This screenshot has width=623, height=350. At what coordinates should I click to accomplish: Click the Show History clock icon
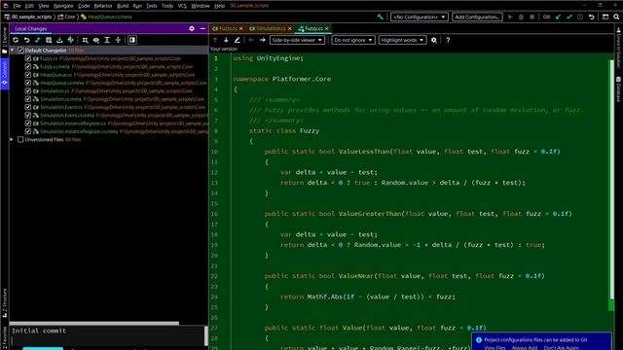click(580, 17)
